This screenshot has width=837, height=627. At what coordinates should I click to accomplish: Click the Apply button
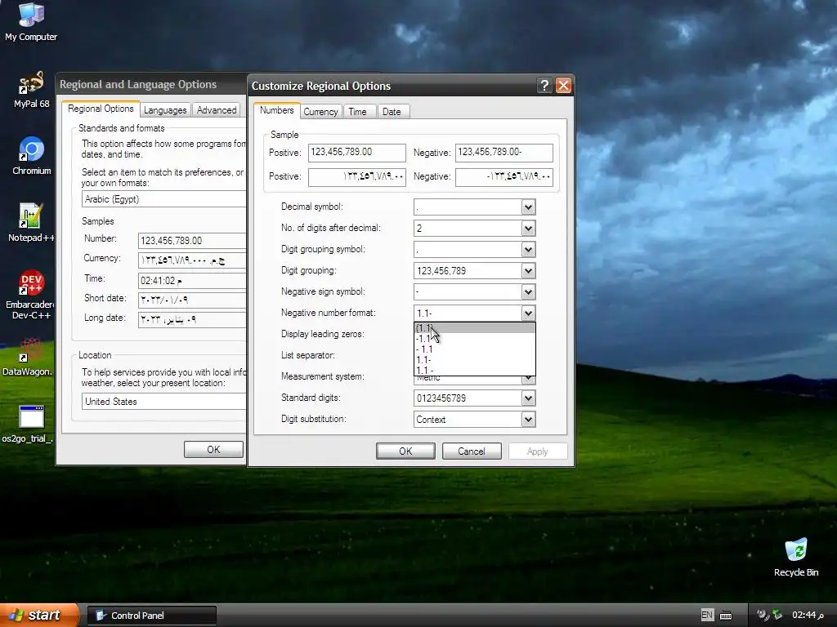(538, 451)
